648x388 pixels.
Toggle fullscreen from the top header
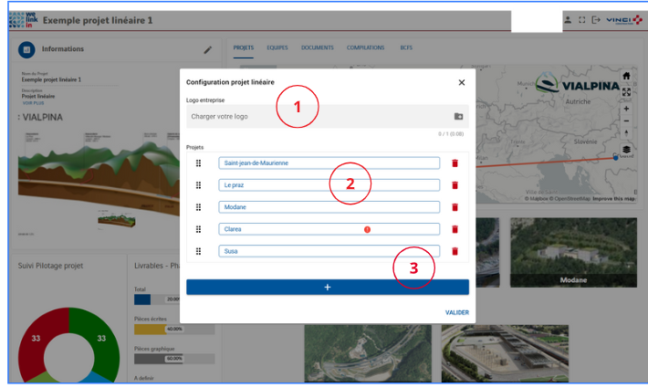tap(581, 19)
